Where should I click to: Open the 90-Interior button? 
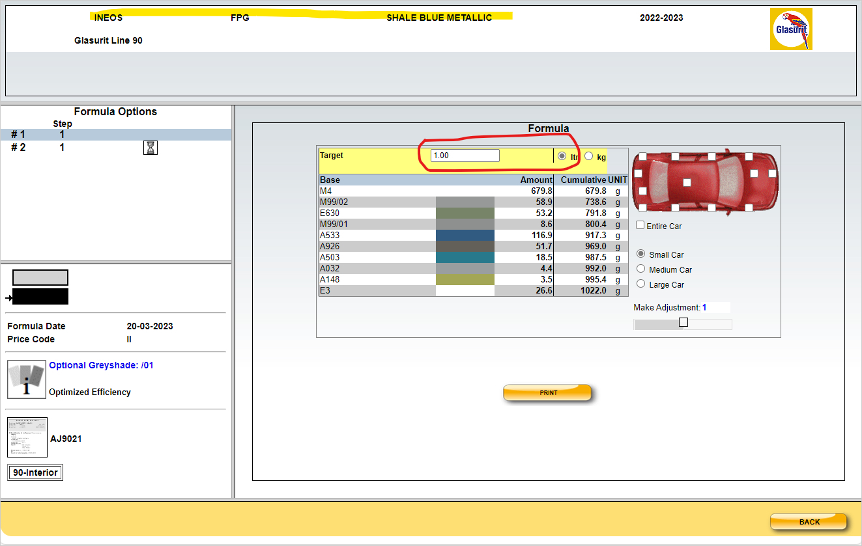point(35,472)
